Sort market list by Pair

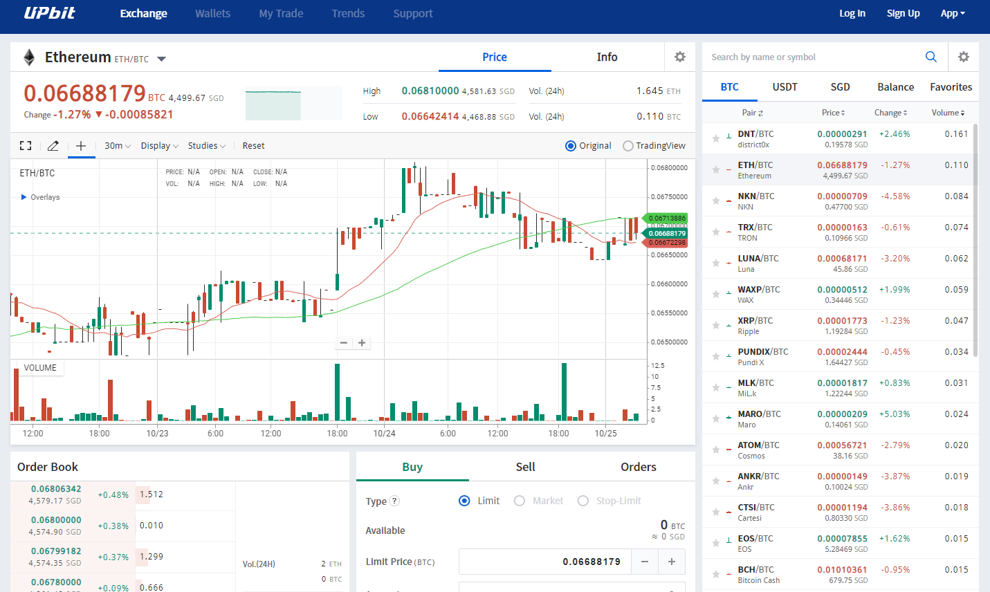click(753, 113)
